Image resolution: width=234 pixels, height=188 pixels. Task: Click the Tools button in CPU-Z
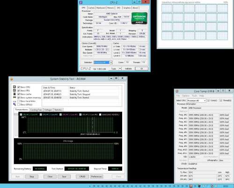tap(114, 69)
